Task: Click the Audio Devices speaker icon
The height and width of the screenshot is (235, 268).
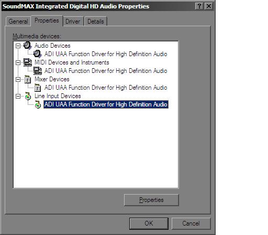Action: pos(28,46)
